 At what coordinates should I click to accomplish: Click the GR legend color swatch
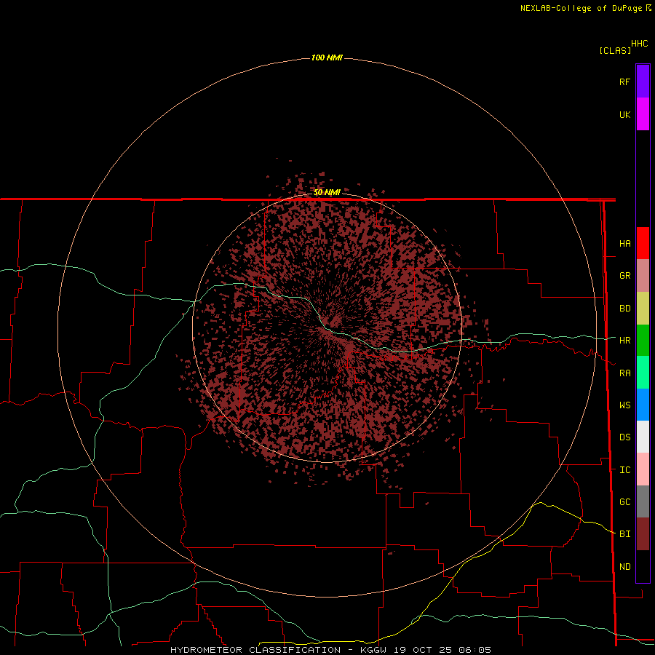click(x=643, y=276)
